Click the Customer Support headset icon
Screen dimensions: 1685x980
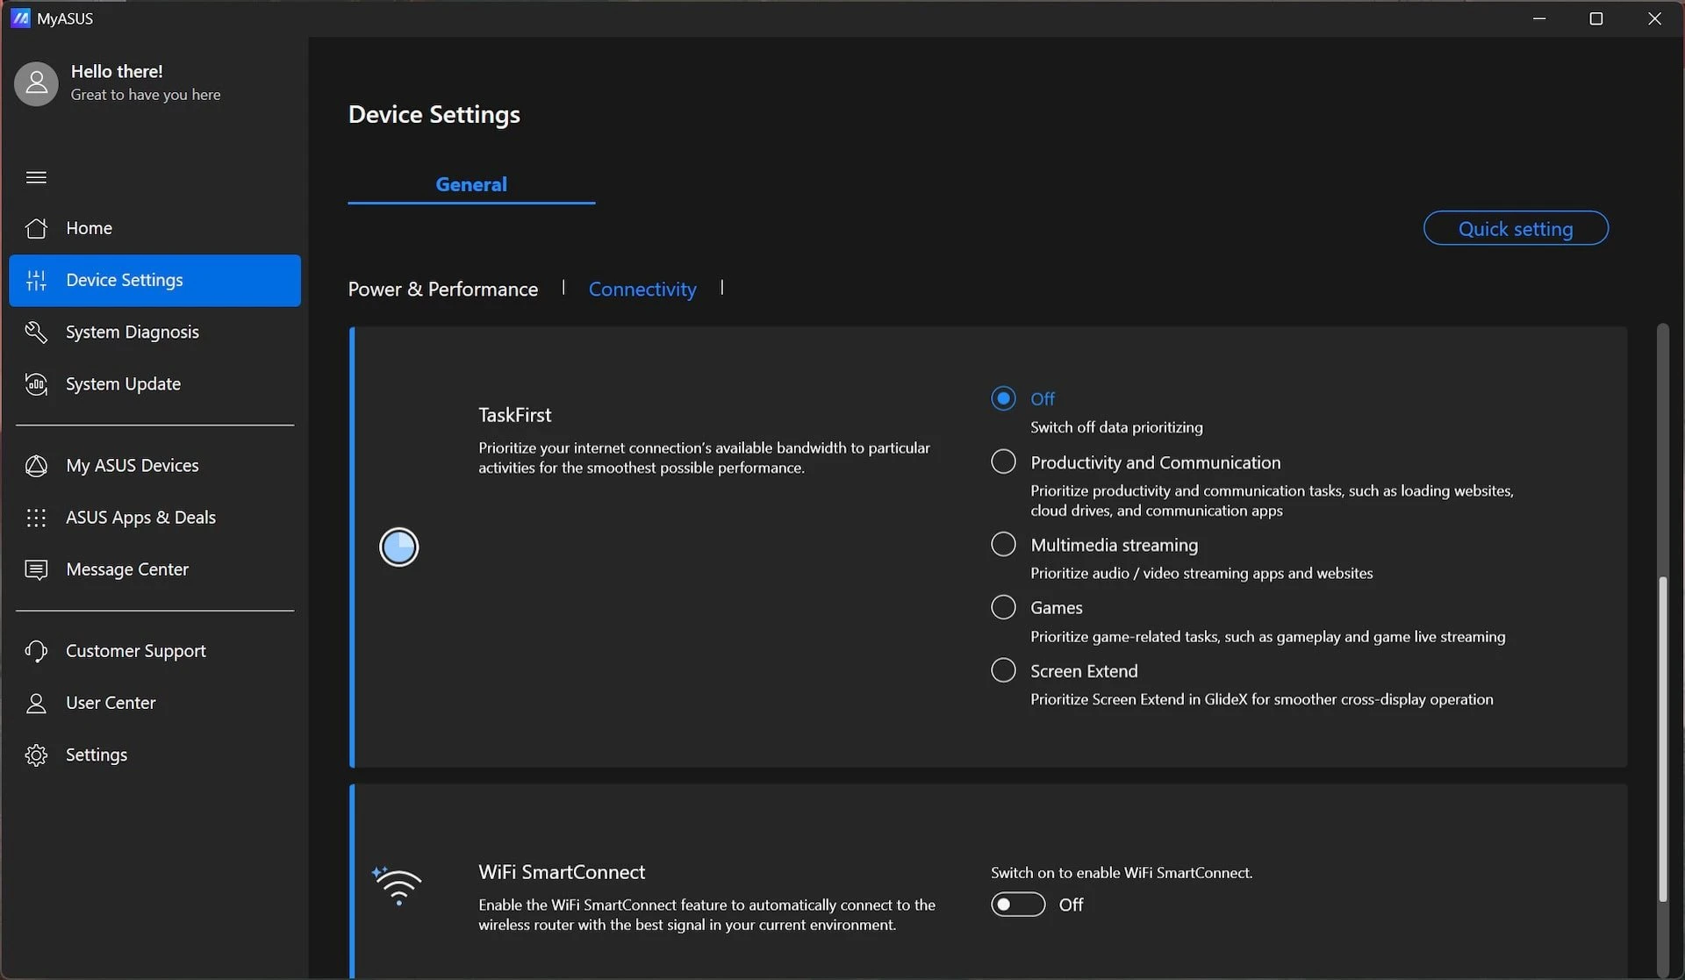click(36, 651)
